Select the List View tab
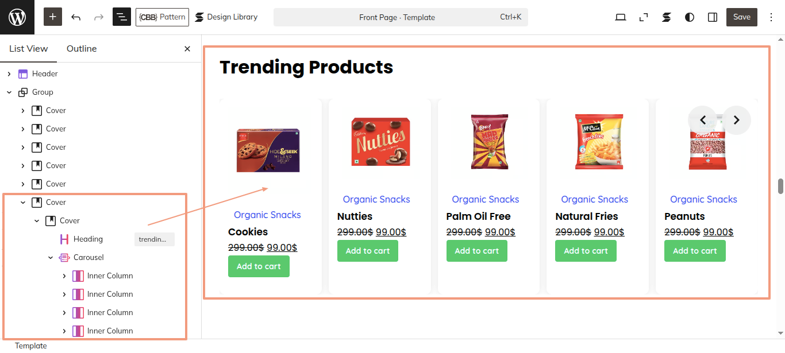Image resolution: width=785 pixels, height=353 pixels. tap(29, 49)
